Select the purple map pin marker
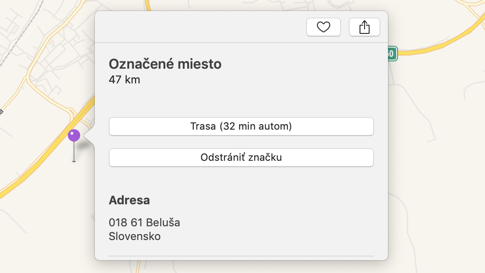This screenshot has height=273, width=485. click(x=74, y=136)
